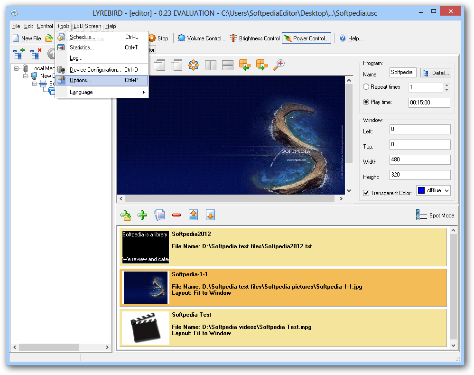The image size is (474, 375).
Task: Click the green plus add item icon
Action: coord(142,216)
